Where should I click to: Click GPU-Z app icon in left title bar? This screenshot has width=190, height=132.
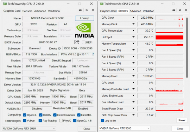5,4
